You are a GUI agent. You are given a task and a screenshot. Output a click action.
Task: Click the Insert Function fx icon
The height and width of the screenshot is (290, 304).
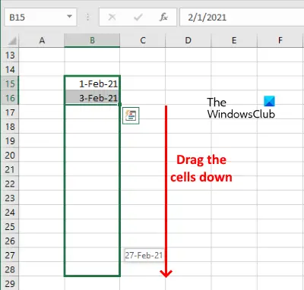click(163, 17)
